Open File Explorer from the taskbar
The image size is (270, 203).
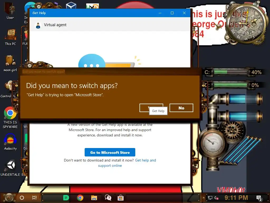[x=94, y=198]
